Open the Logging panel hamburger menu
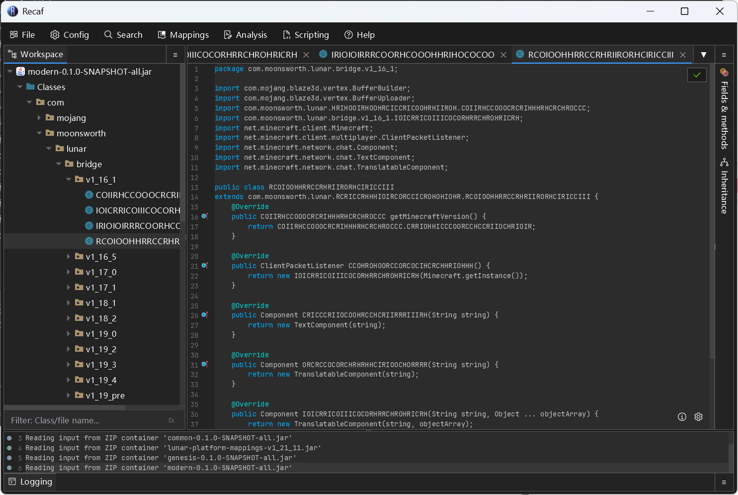Screen dimensions: 738x495 coord(724,482)
